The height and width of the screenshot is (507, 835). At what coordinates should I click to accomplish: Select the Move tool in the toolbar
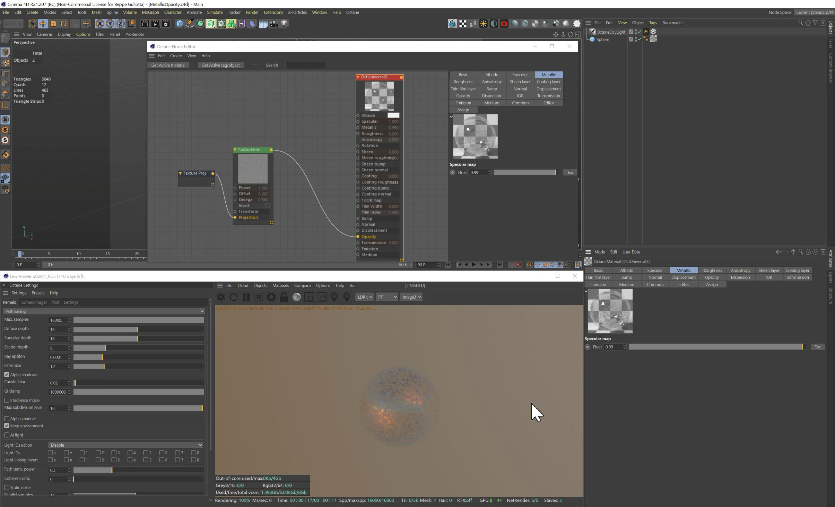pos(43,24)
